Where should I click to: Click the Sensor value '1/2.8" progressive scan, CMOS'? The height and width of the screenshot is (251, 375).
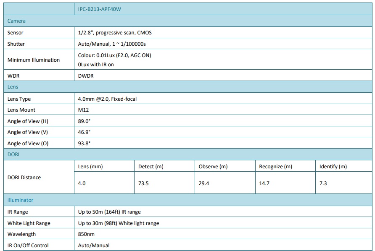pos(115,32)
